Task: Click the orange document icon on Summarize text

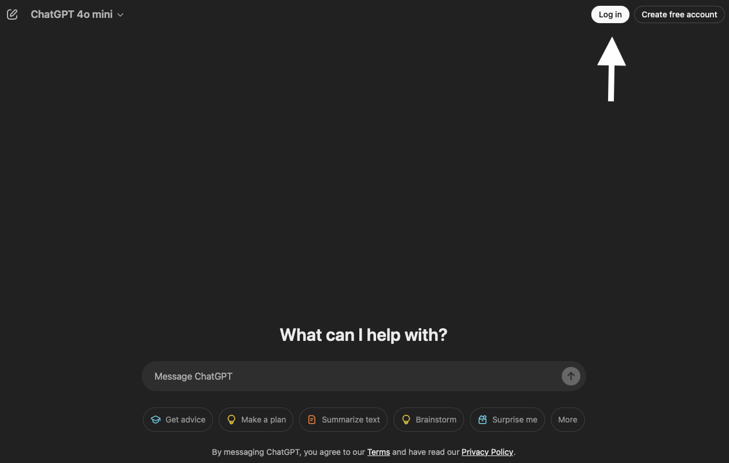Action: [312, 420]
